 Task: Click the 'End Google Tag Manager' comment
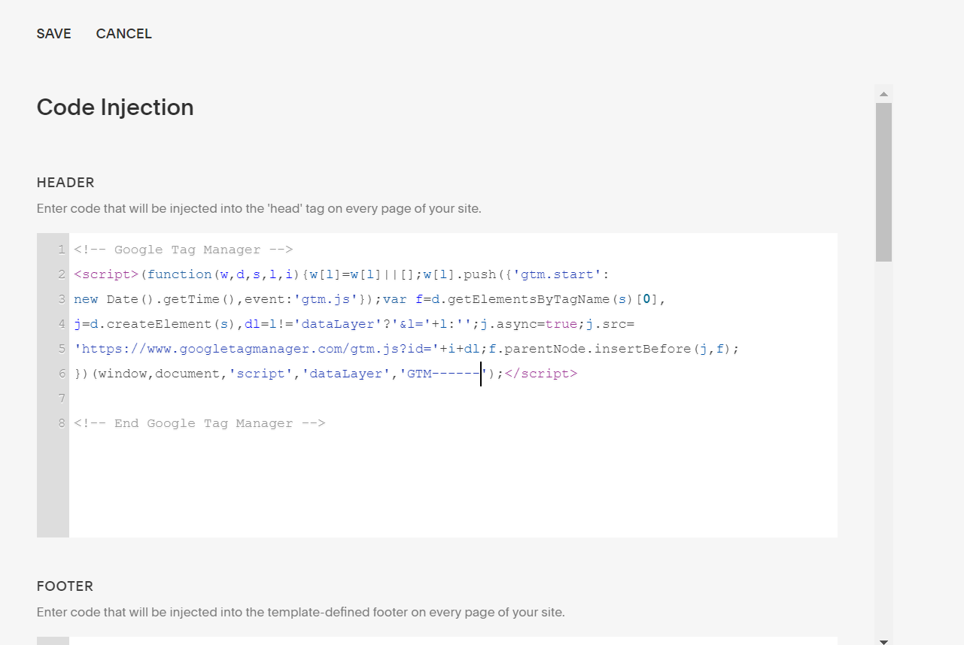[199, 423]
